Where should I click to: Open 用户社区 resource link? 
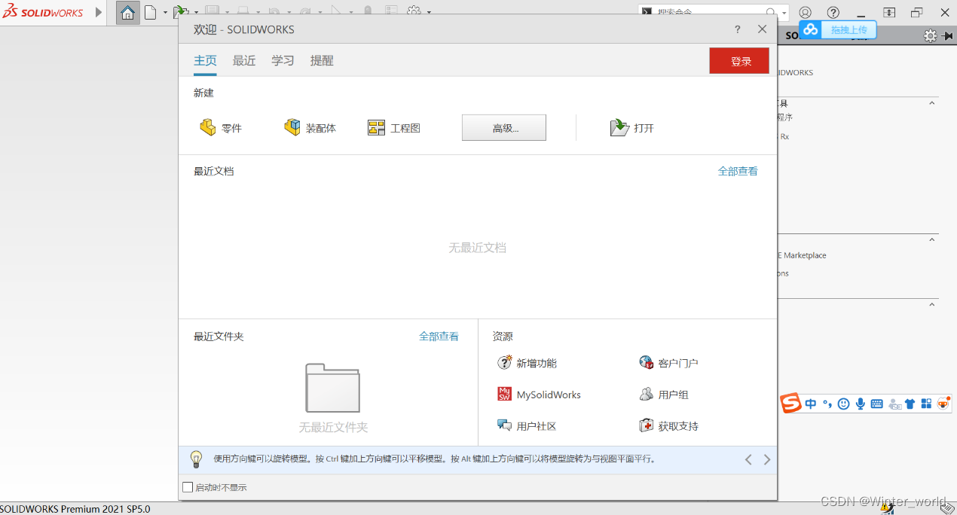527,426
